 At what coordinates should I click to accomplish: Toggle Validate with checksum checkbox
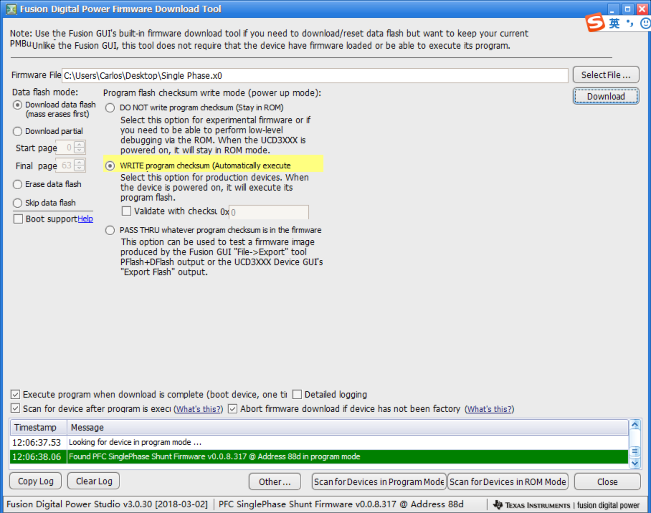tap(127, 211)
